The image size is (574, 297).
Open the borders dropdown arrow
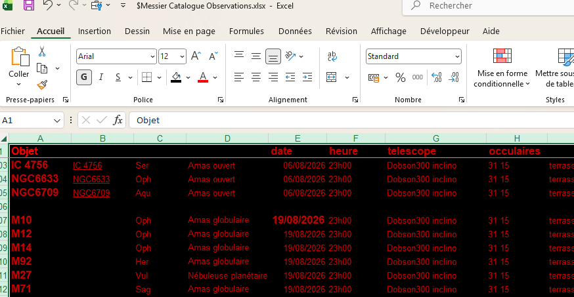pyautogui.click(x=159, y=77)
